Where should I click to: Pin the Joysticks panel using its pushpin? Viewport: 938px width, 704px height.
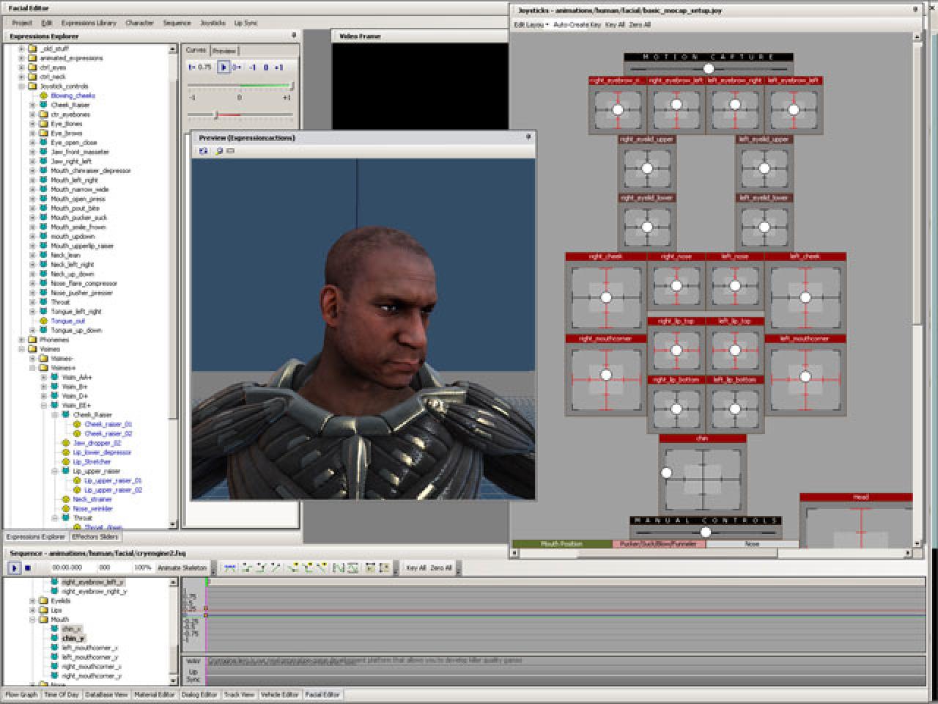(x=915, y=10)
